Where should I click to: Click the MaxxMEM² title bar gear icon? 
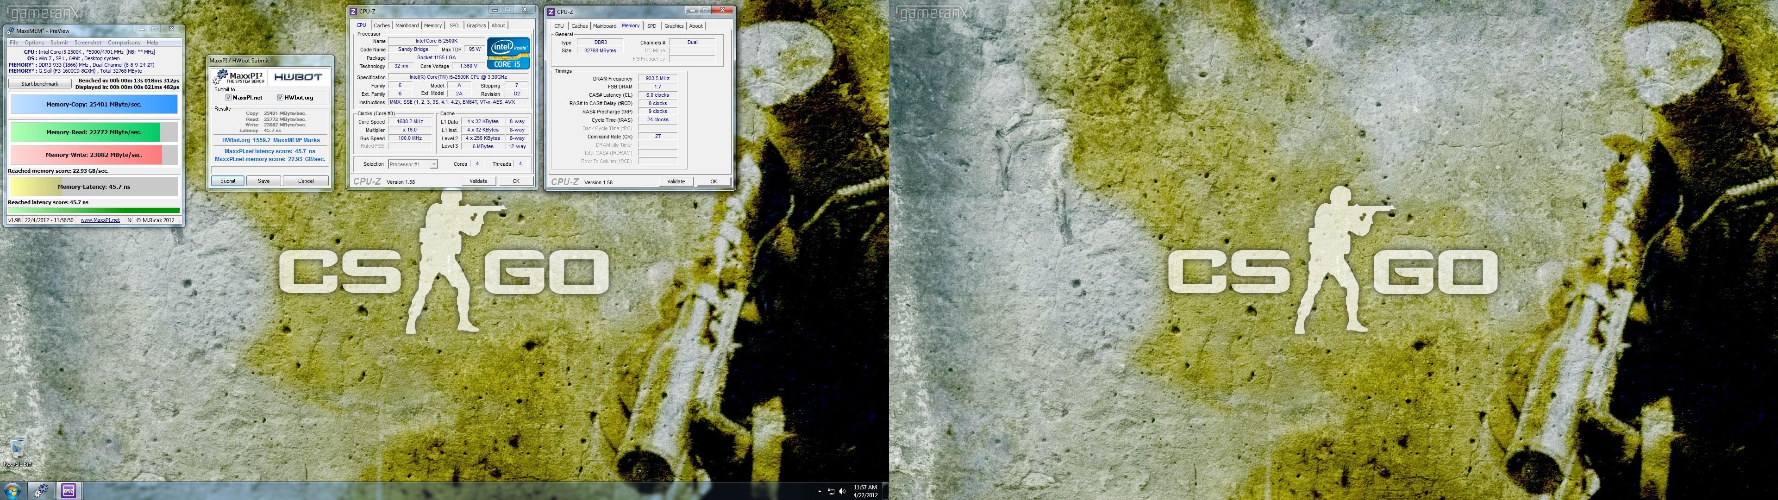pyautogui.click(x=10, y=31)
